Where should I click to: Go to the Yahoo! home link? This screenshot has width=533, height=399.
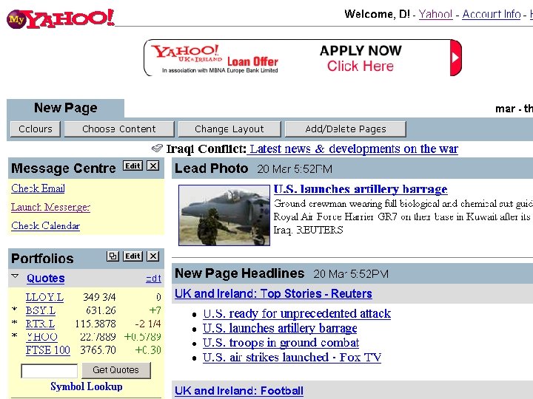(x=436, y=14)
